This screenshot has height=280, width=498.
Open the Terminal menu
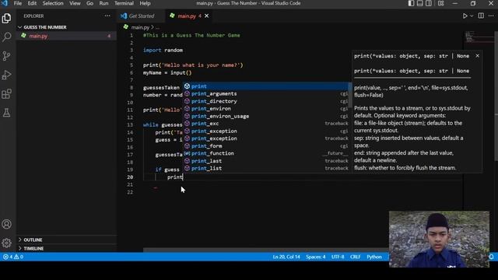[x=124, y=3]
